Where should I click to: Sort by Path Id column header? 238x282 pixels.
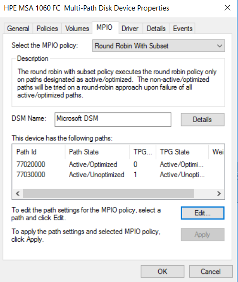point(39,152)
